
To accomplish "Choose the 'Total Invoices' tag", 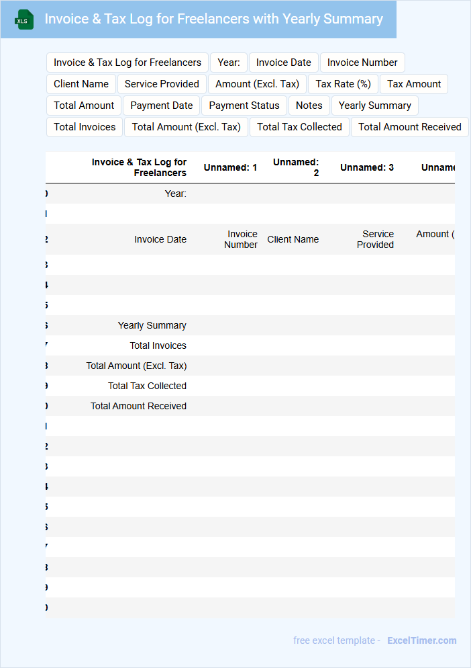I will pyautogui.click(x=85, y=127).
